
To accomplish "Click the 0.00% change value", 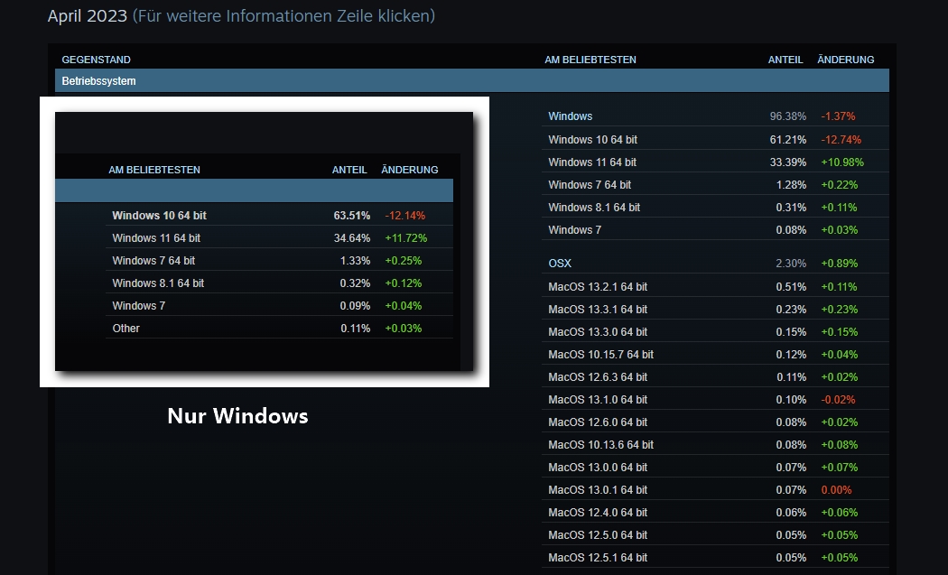I will pos(836,490).
